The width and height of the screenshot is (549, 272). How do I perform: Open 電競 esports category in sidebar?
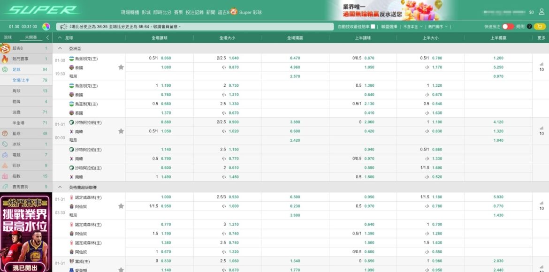pos(16,155)
